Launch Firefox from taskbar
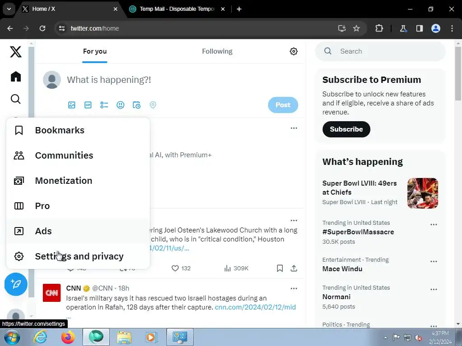Viewport: 462px width, 346px height. click(68, 337)
